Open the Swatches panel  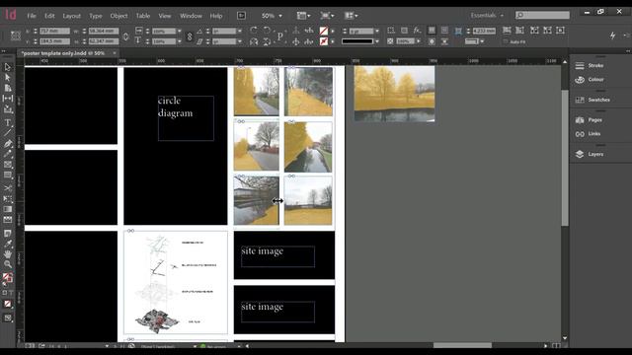point(598,100)
